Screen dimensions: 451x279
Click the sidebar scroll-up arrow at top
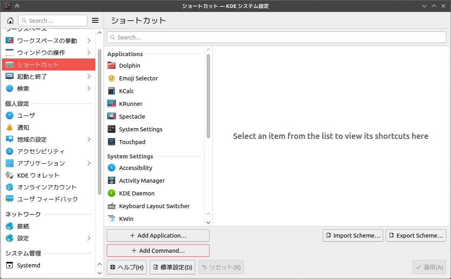point(100,33)
